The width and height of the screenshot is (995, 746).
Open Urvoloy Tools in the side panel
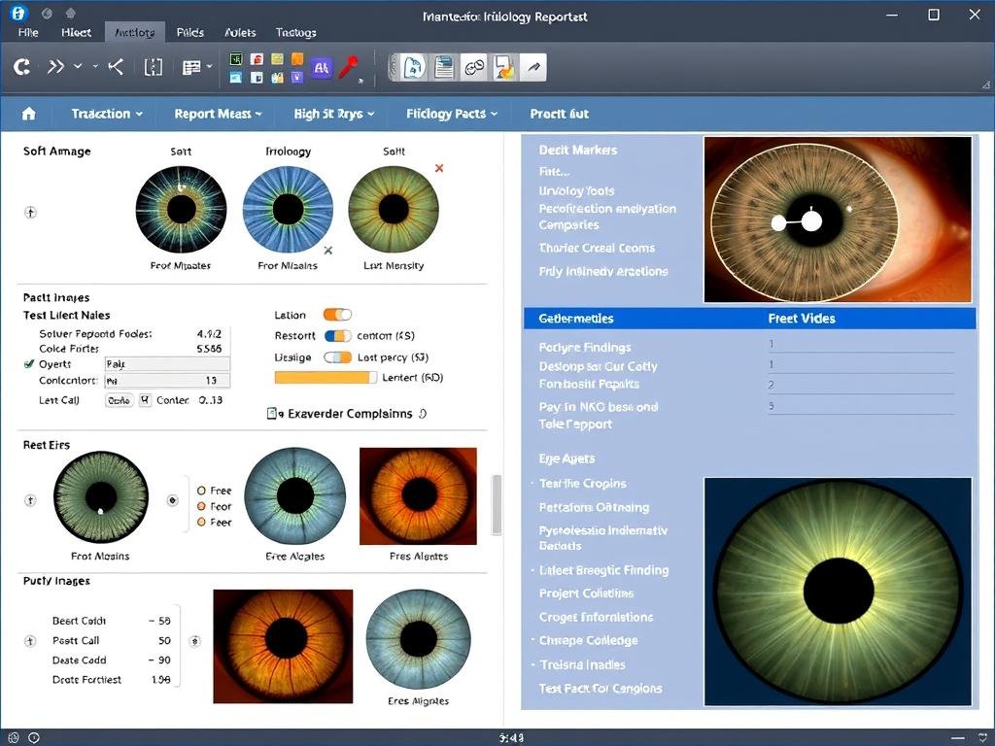[x=576, y=190]
